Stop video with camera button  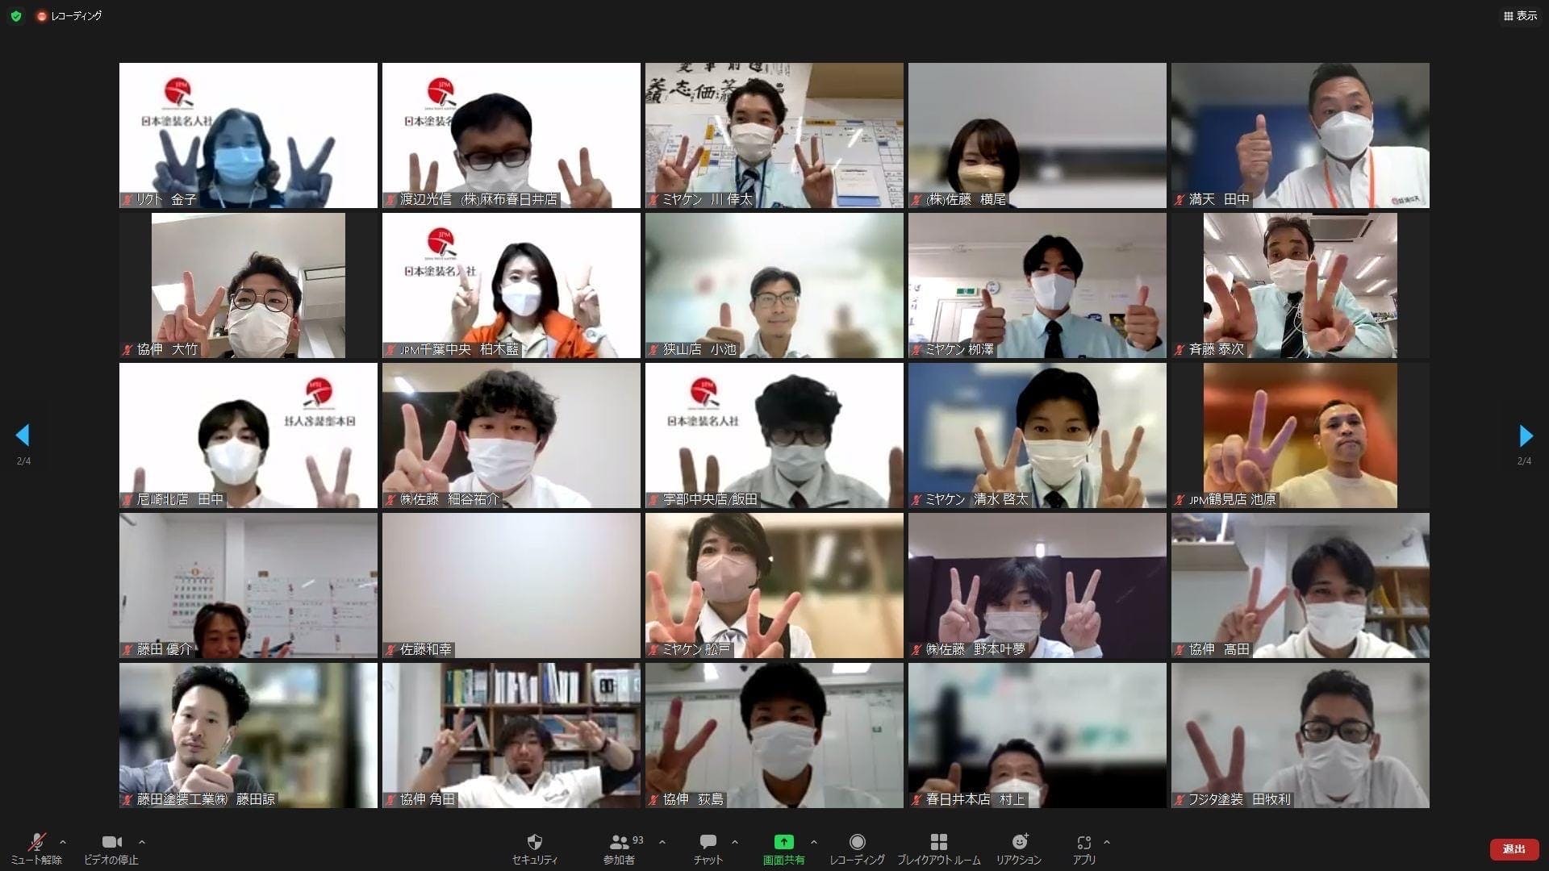[x=111, y=842]
